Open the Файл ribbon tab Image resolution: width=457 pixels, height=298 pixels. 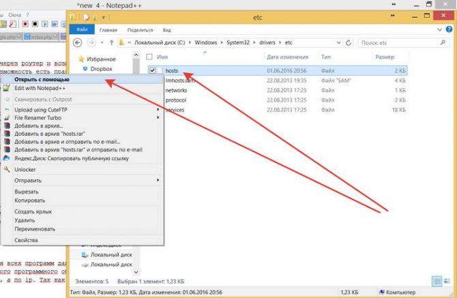coord(81,30)
